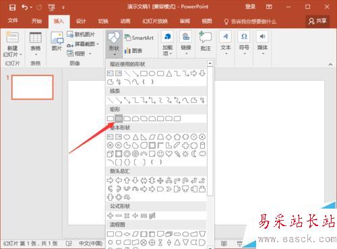Select text box in 最近使用的形状

pyautogui.click(x=110, y=73)
